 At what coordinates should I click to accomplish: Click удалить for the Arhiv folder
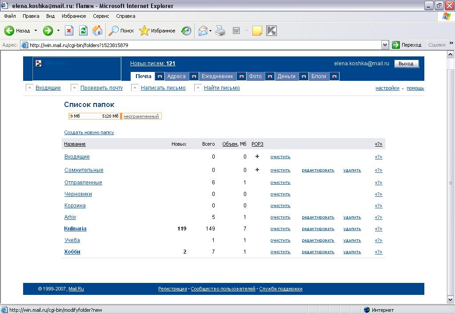(x=352, y=217)
